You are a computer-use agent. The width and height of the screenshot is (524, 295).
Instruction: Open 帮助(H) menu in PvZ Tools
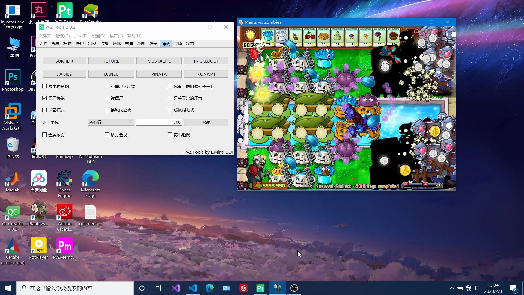coord(134,36)
